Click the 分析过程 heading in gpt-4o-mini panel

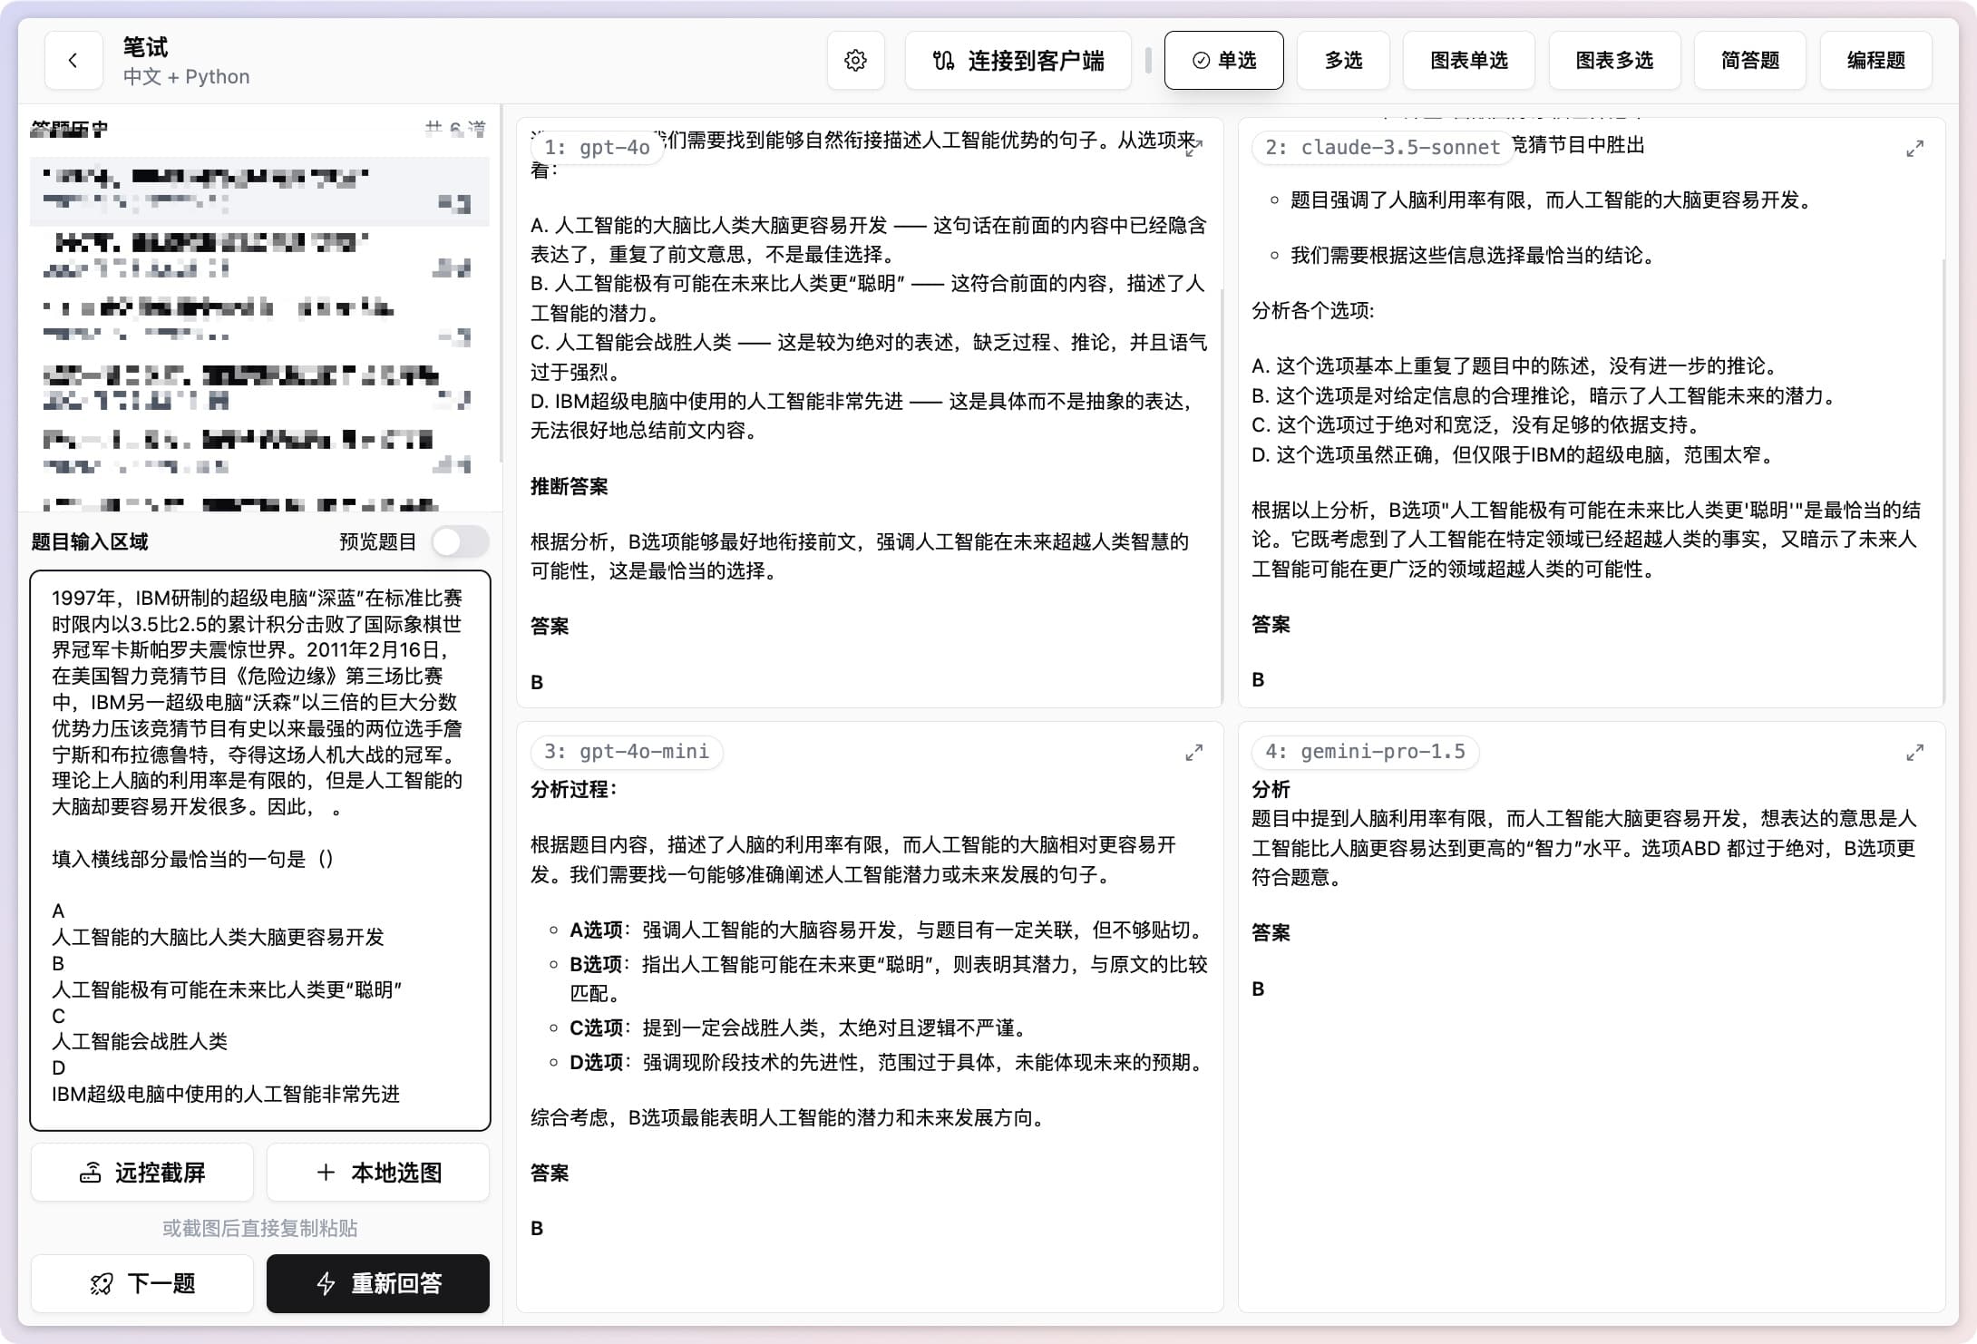[x=574, y=790]
